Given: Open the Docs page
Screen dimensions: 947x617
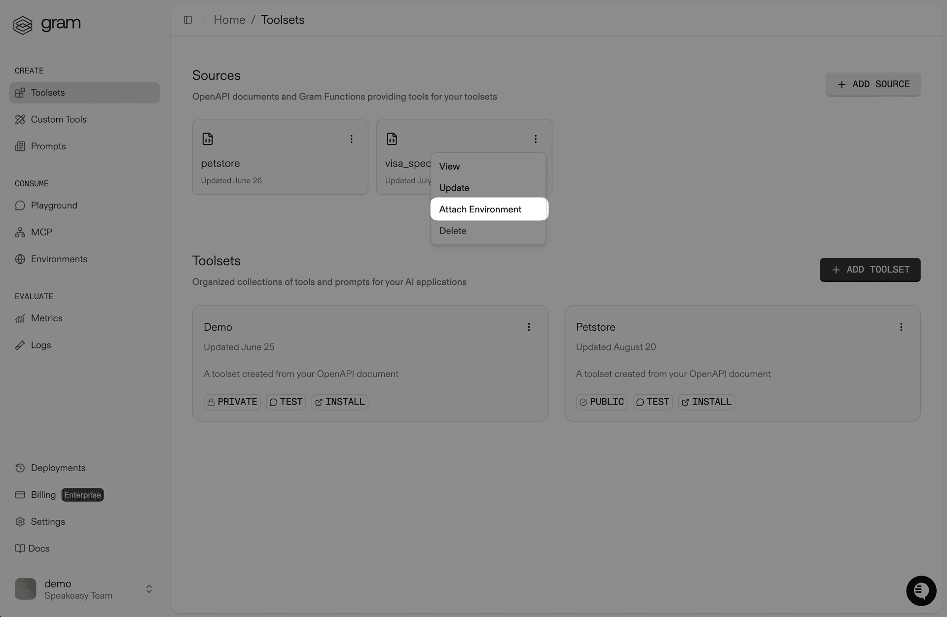Looking at the screenshot, I should pyautogui.click(x=40, y=548).
